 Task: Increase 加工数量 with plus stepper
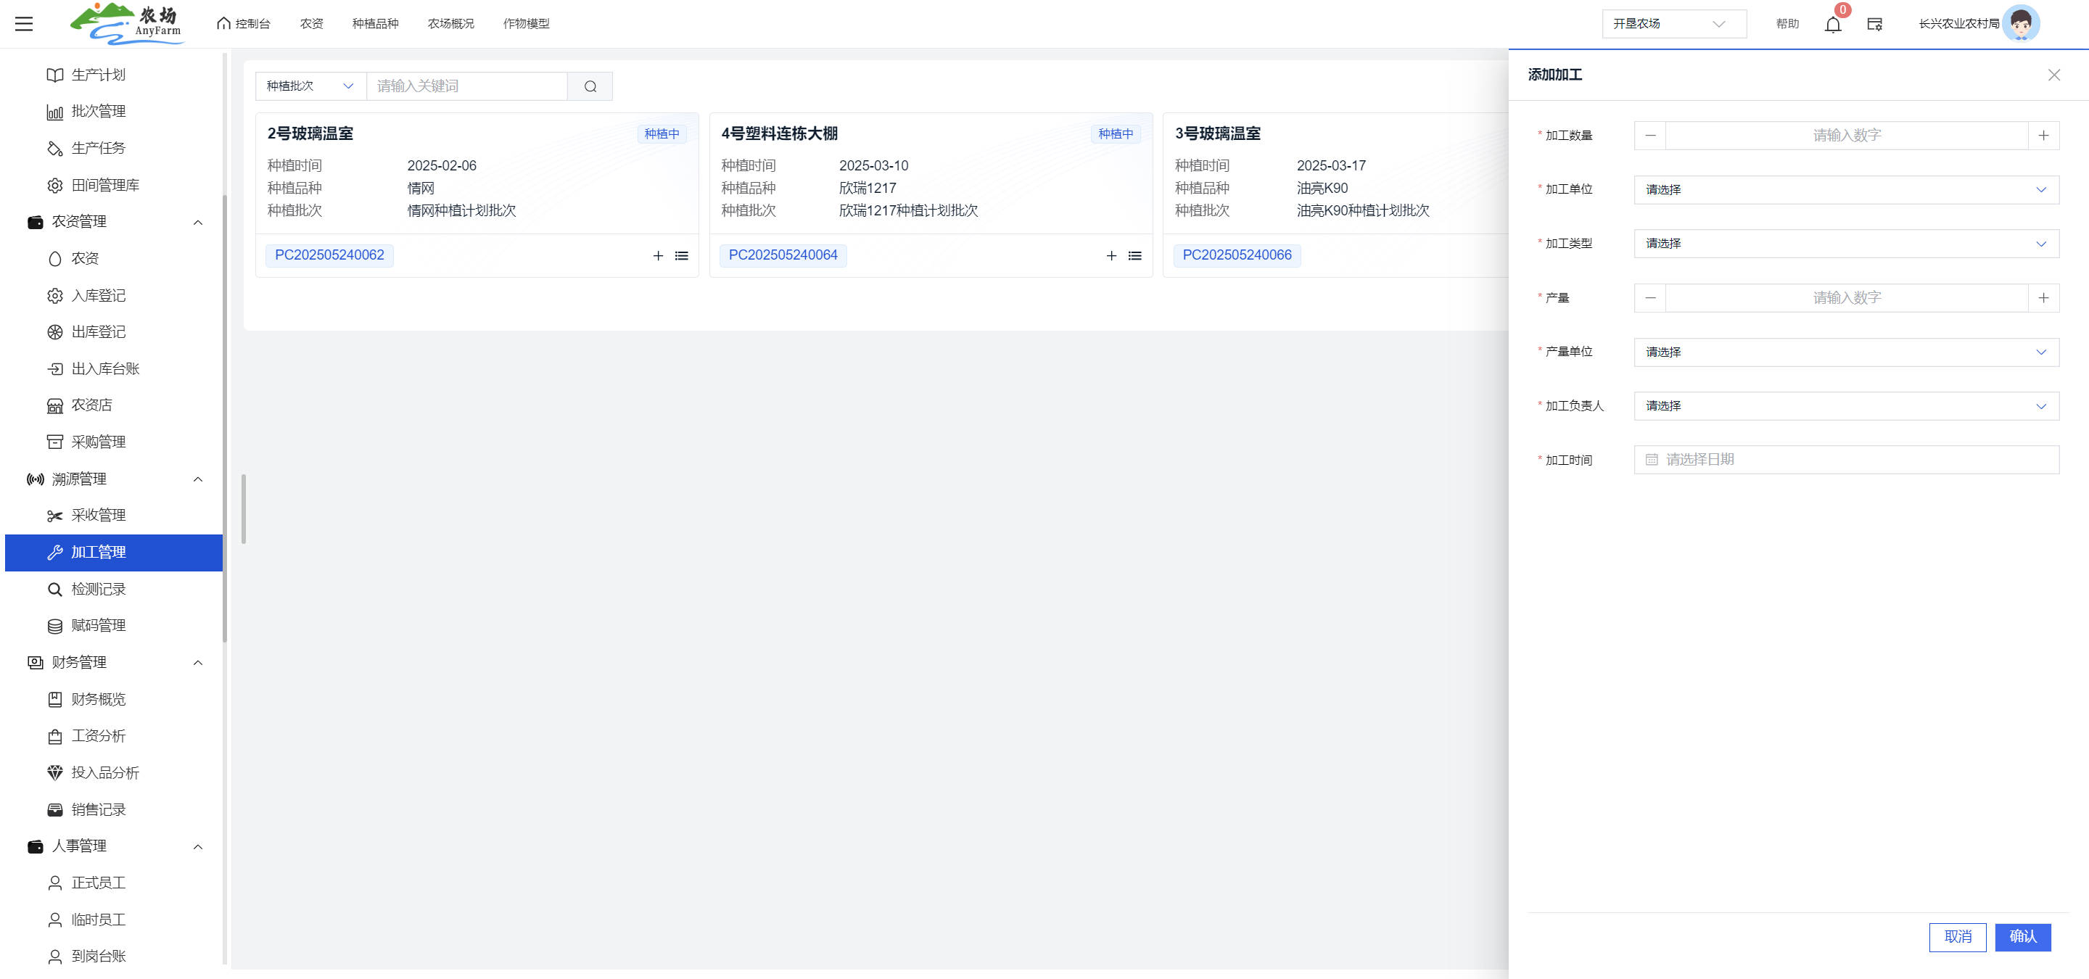[2043, 136]
